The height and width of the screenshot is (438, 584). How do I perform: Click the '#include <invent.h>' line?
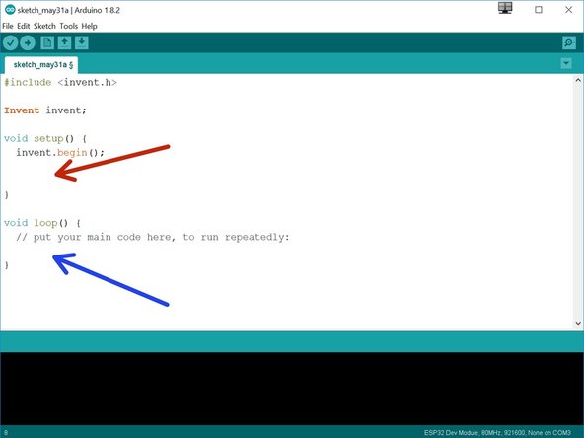[60, 82]
